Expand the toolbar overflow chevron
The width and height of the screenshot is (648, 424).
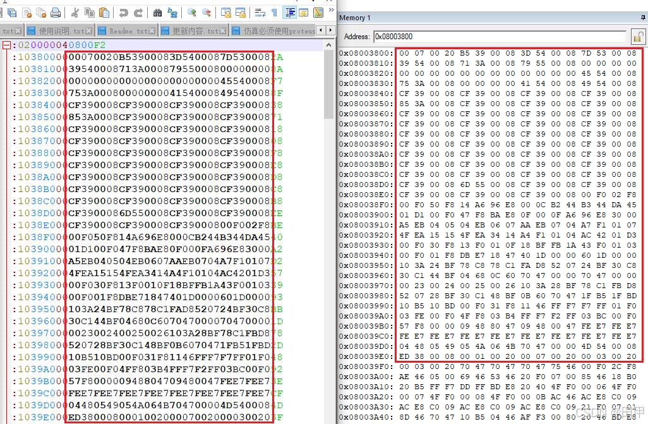click(331, 9)
